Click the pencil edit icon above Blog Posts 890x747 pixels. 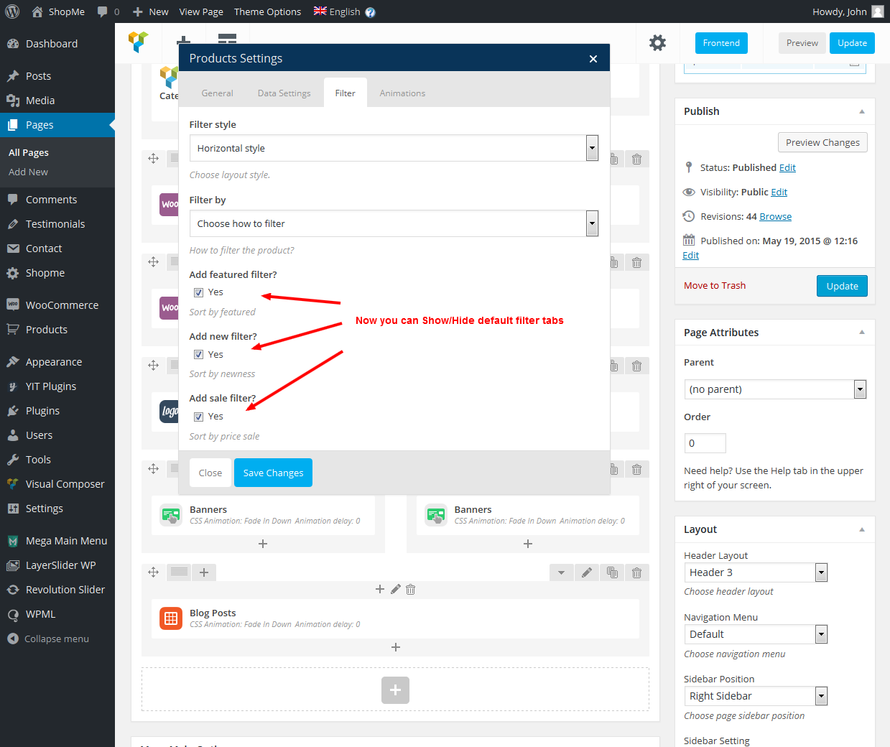tap(395, 589)
